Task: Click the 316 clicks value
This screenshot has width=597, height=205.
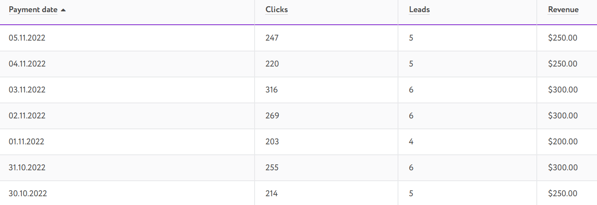Action: point(271,90)
